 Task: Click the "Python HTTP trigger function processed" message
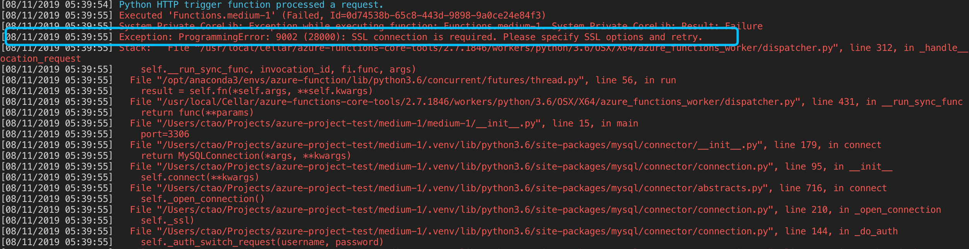(x=251, y=5)
